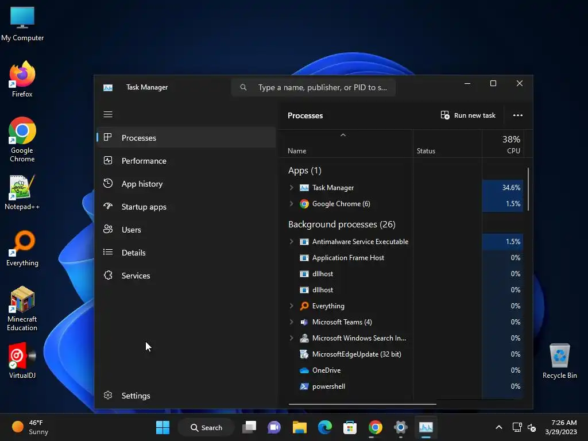The image size is (588, 441).
Task: Click the taskbar Search box
Action: 206,427
